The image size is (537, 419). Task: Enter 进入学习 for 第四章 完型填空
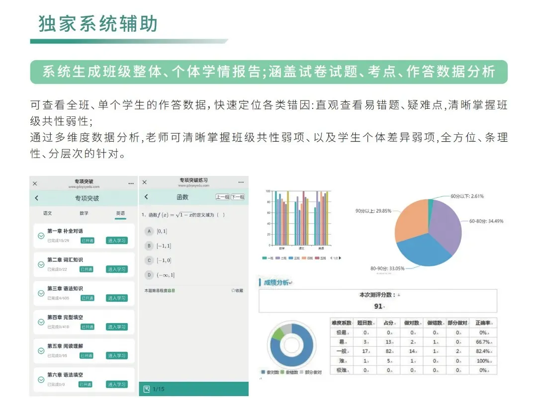(x=117, y=327)
